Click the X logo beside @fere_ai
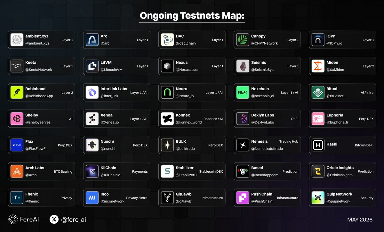 54,219
